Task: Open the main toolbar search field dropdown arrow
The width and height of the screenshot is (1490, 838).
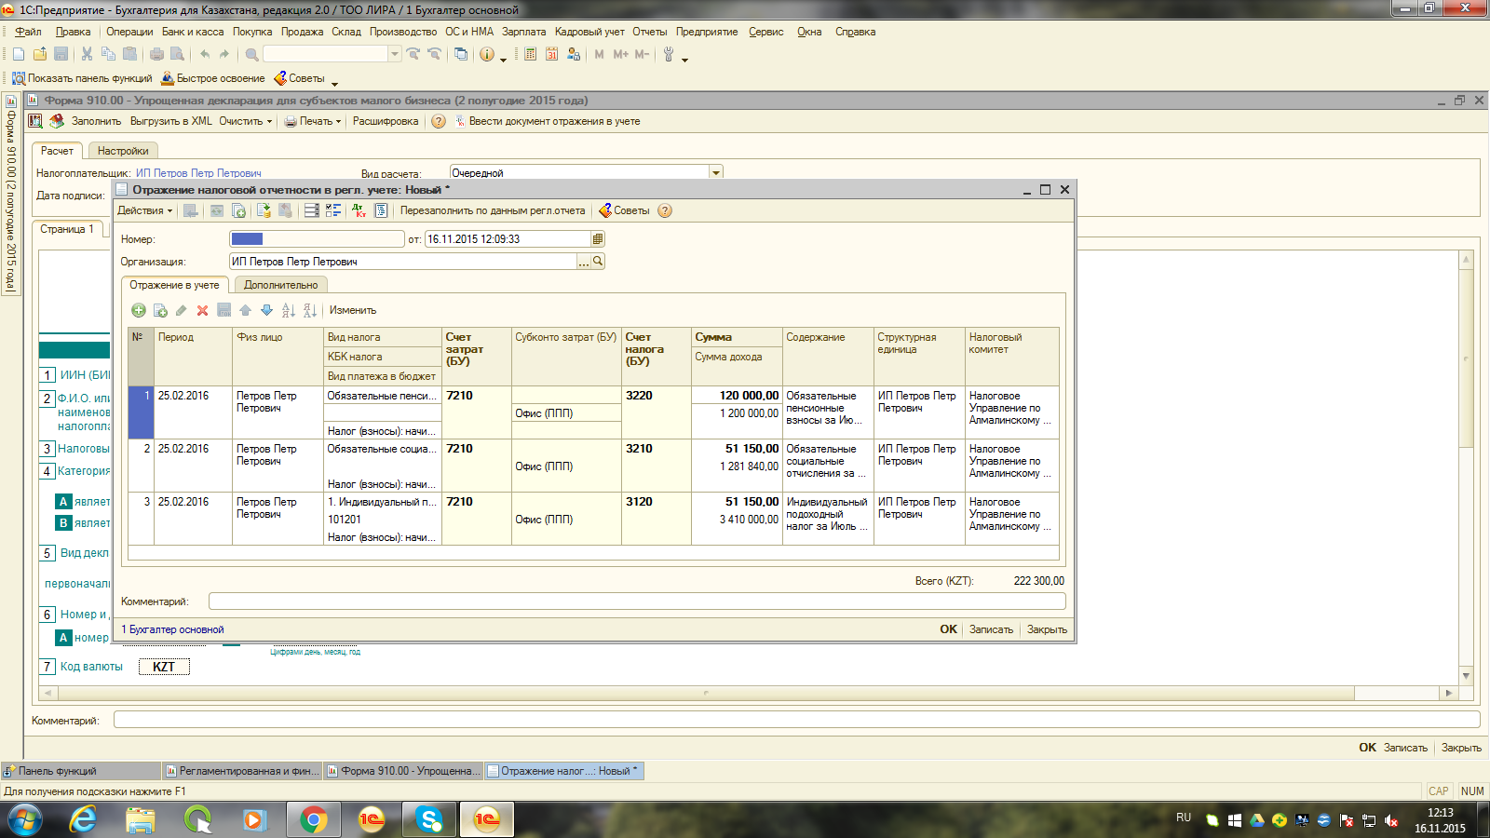Action: [x=395, y=54]
